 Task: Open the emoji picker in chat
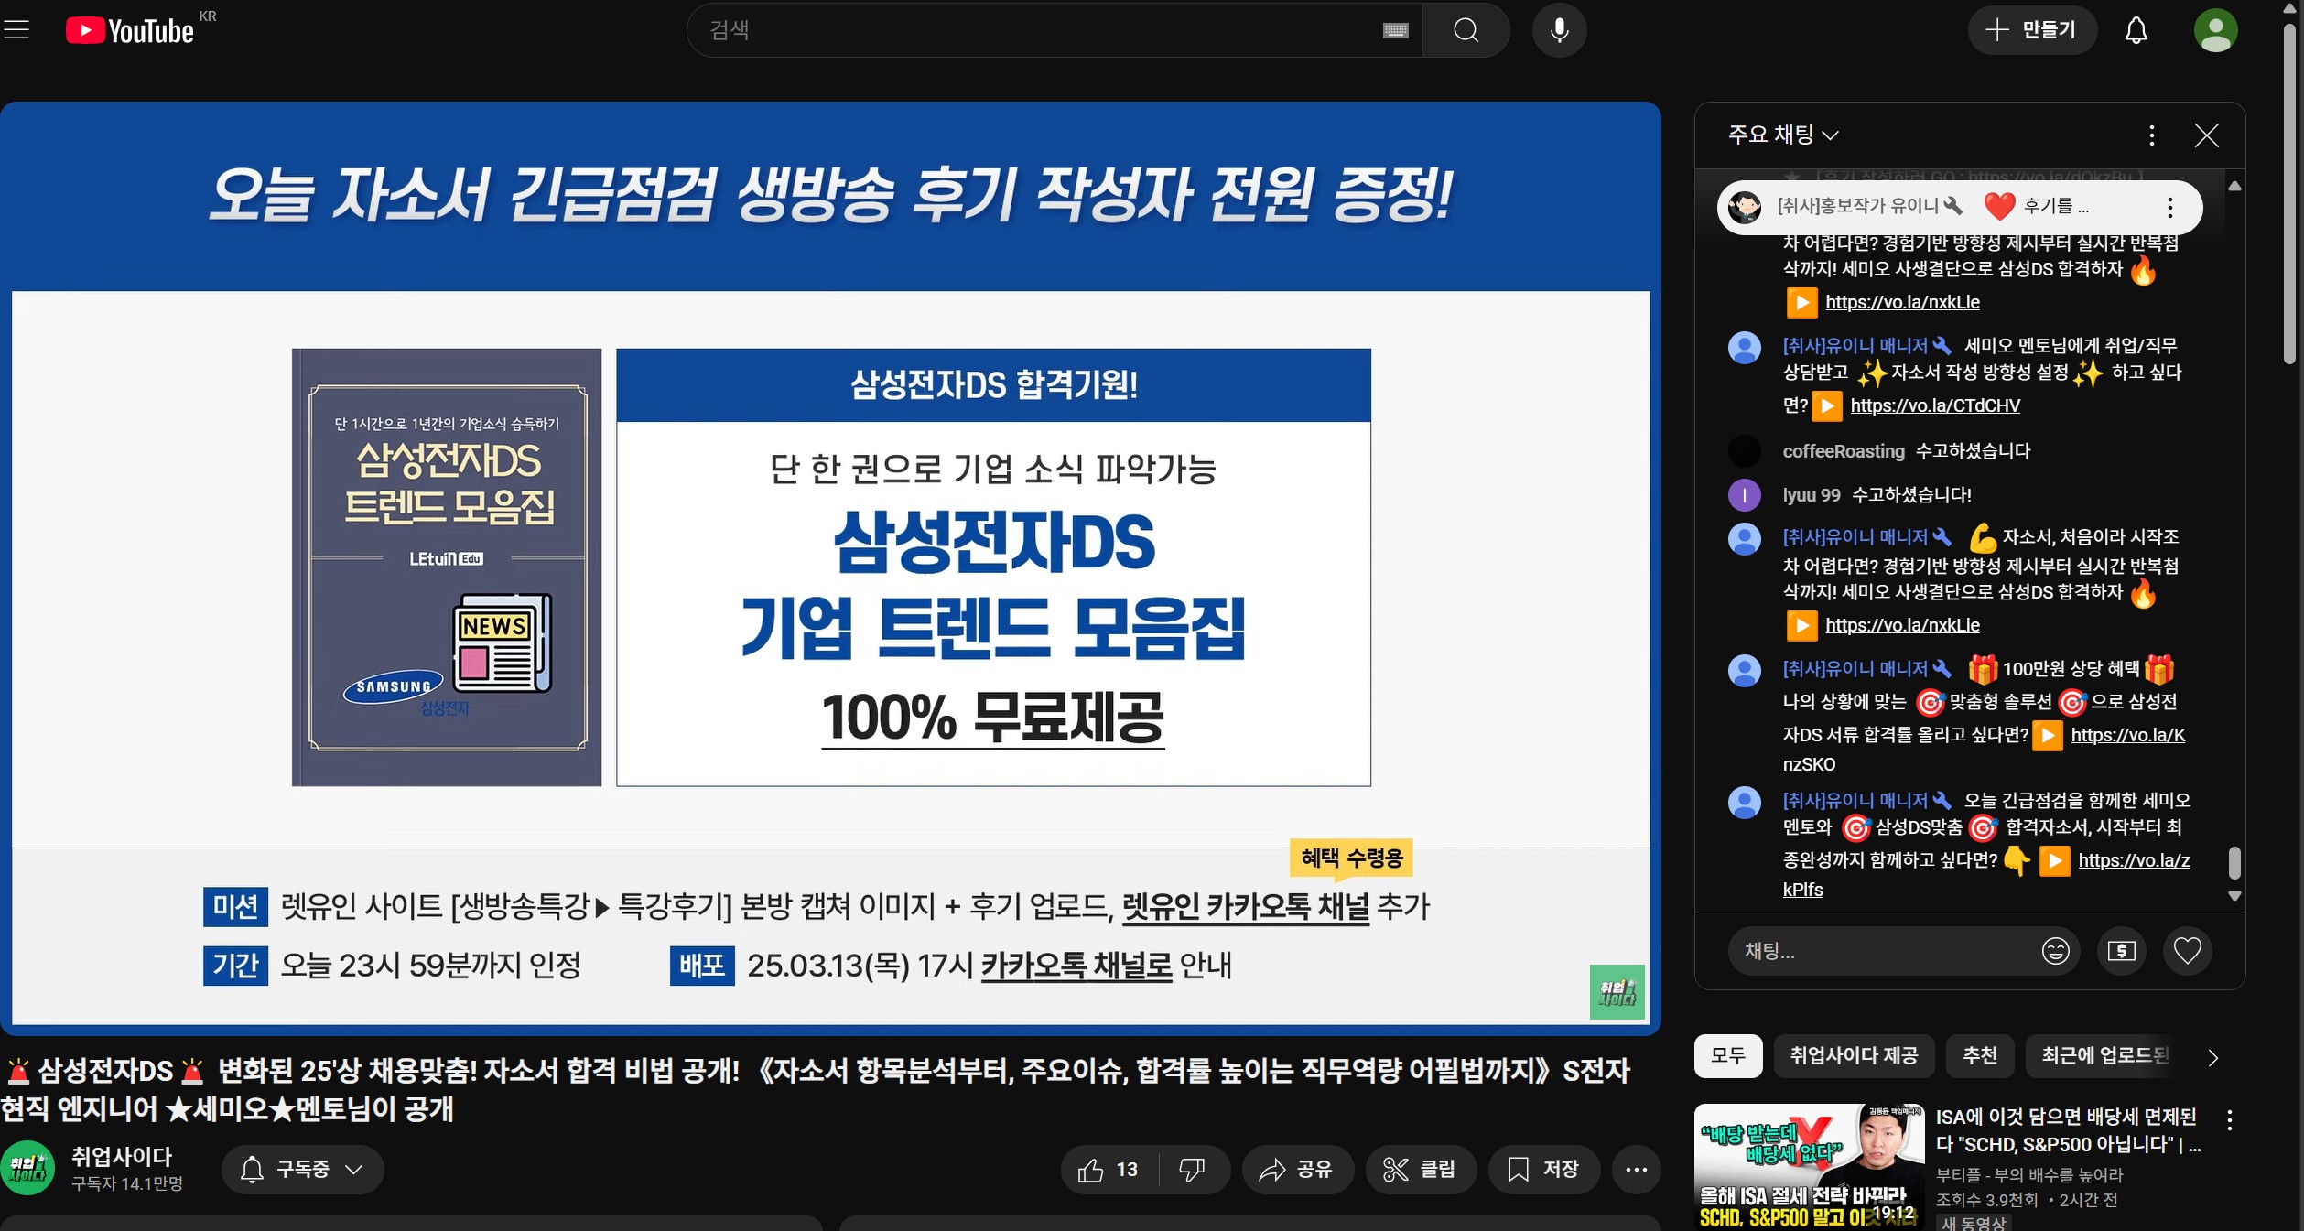(x=2055, y=951)
